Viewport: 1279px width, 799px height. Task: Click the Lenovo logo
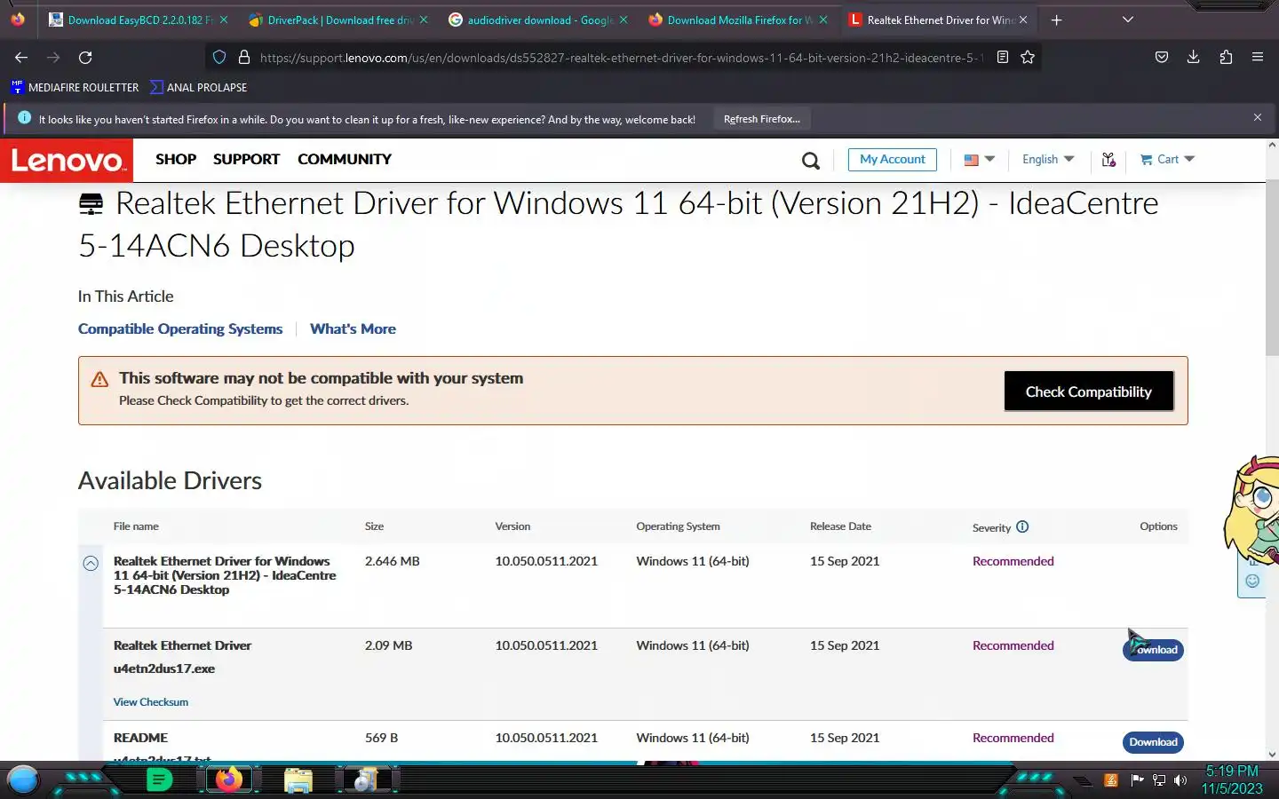[x=67, y=160]
